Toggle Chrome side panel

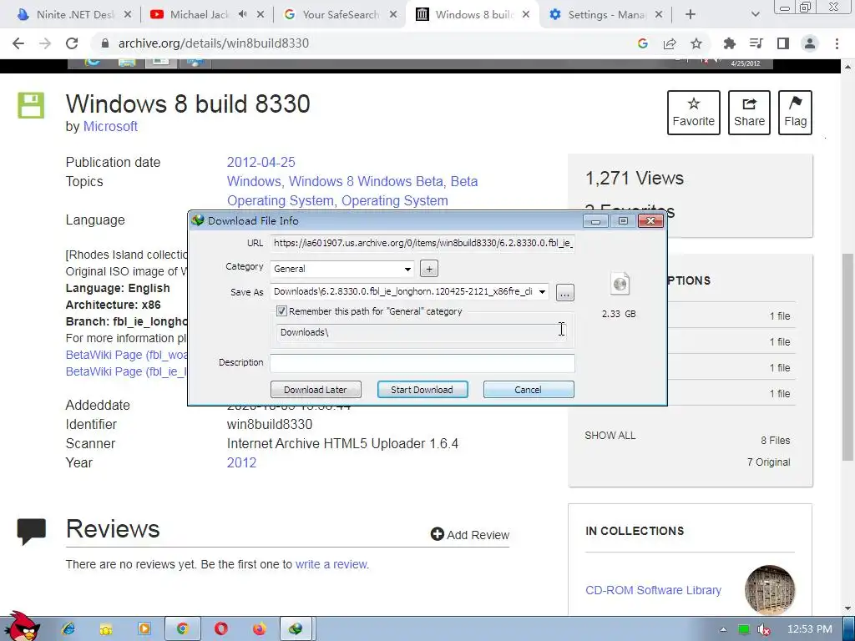click(x=783, y=43)
